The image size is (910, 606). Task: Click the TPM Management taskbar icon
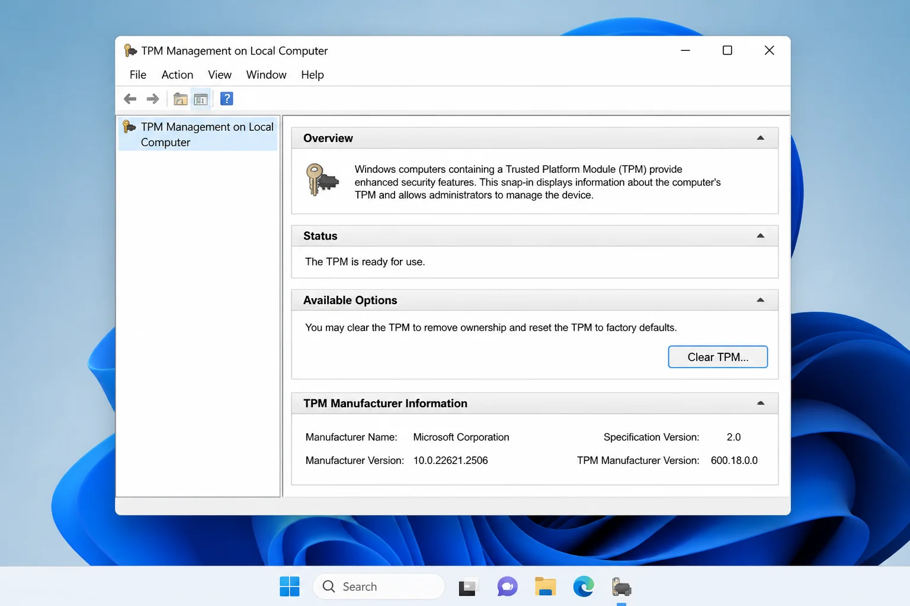[x=621, y=586]
